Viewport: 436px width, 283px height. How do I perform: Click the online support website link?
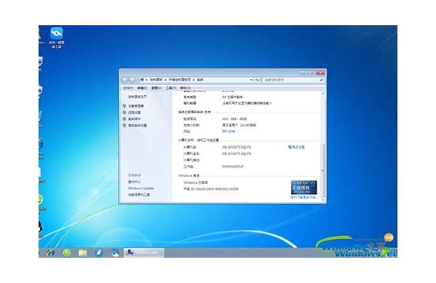[x=228, y=131]
